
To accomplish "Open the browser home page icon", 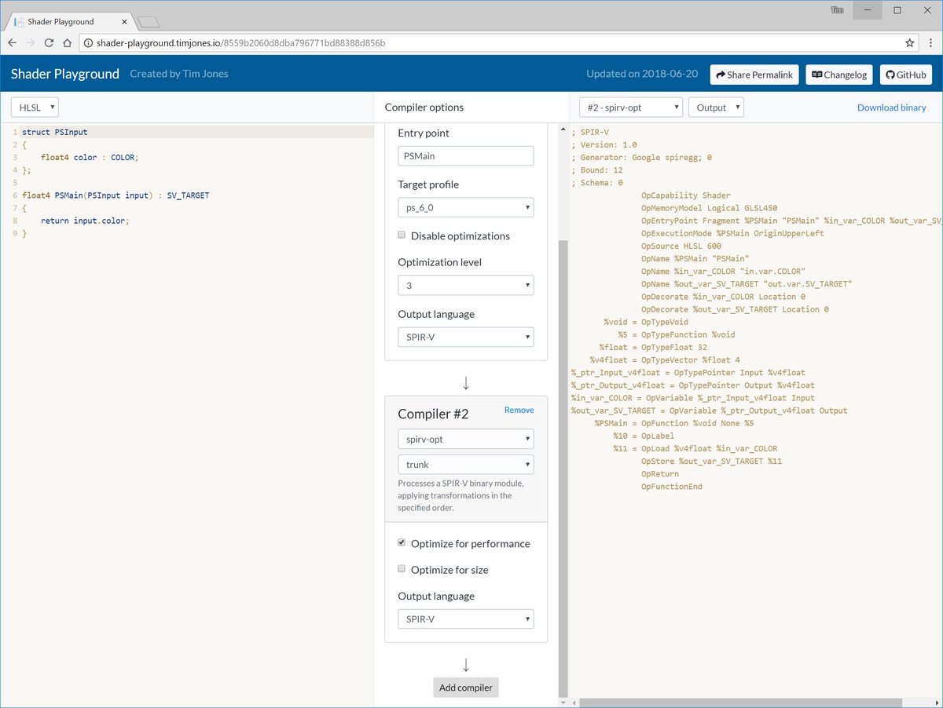I will [x=67, y=43].
